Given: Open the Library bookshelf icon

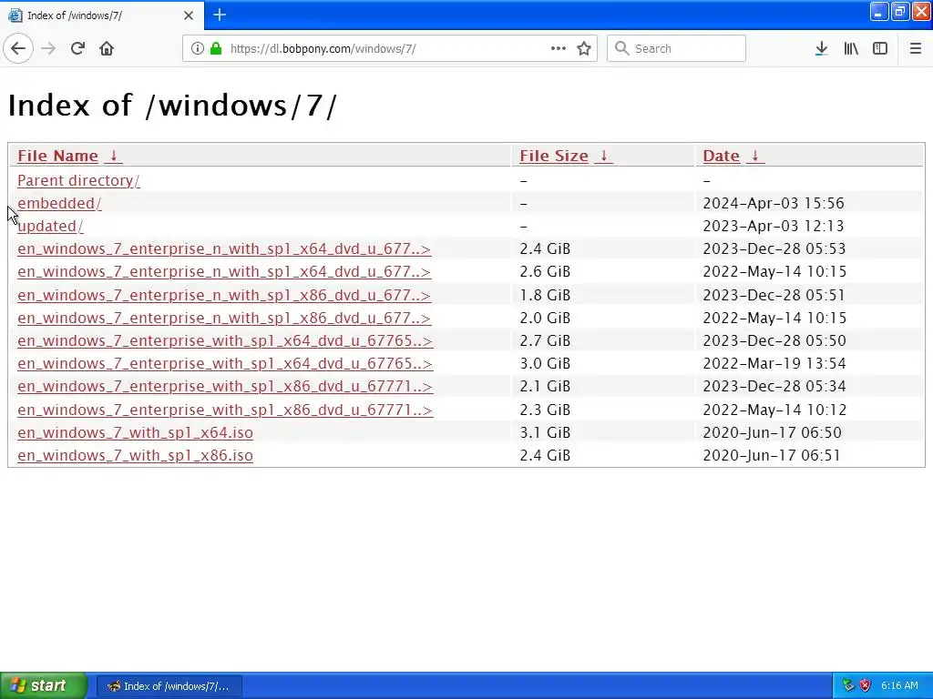Looking at the screenshot, I should pos(851,48).
